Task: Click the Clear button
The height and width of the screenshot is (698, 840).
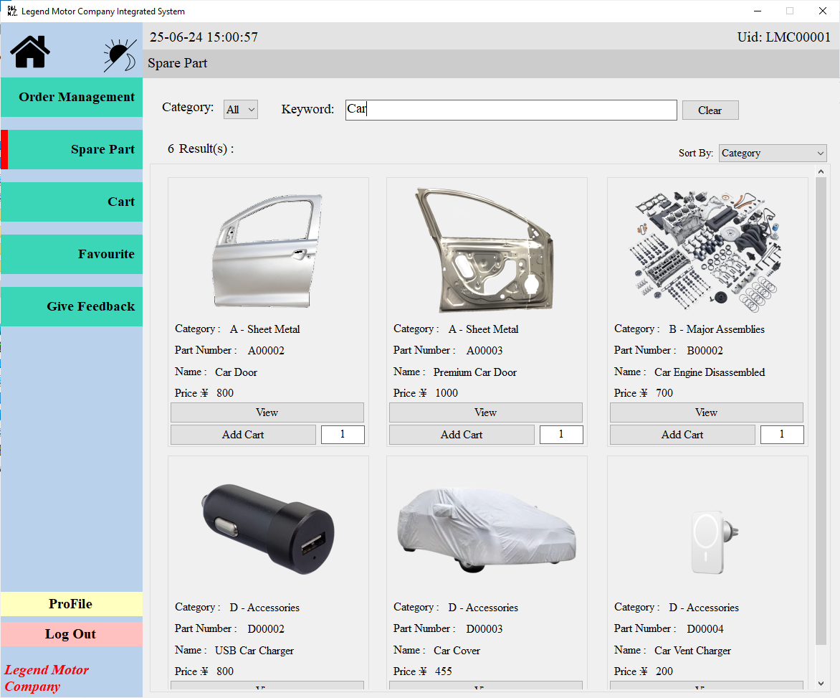Action: (710, 110)
